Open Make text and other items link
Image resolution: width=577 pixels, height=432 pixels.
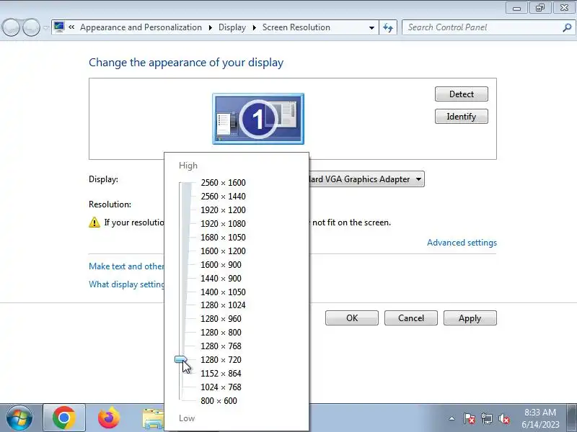tap(126, 266)
